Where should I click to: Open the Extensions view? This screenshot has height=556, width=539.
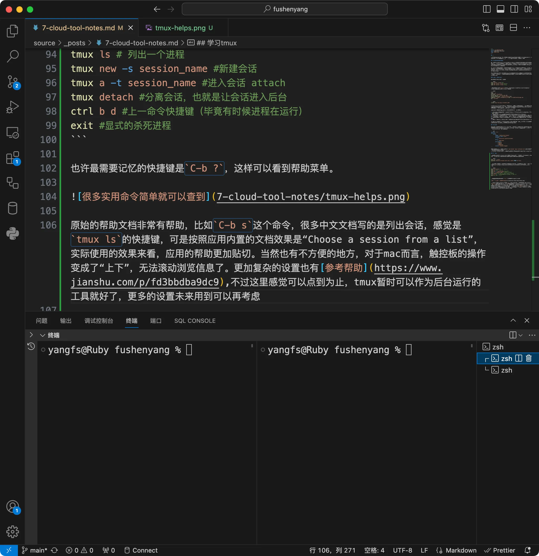coord(12,158)
